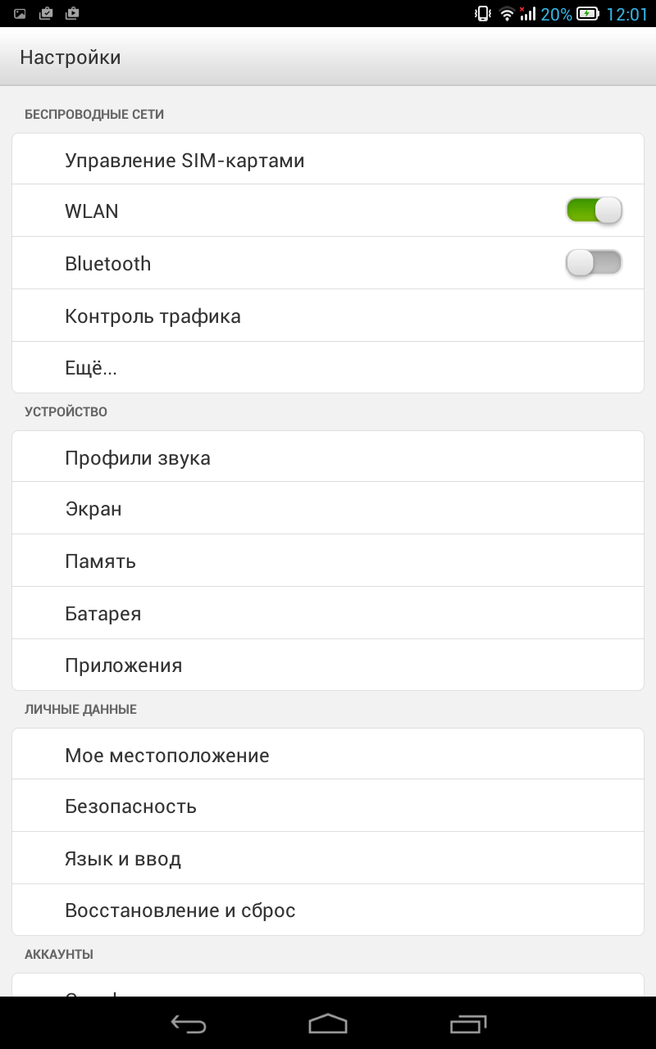656x1049 pixels.
Task: Turn off the WLAN switch
Action: click(594, 211)
